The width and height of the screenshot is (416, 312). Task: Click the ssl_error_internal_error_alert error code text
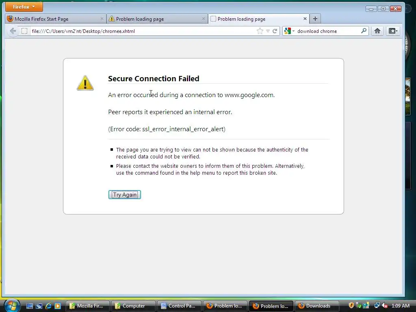(x=183, y=129)
